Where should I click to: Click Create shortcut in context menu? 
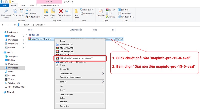click(80, 95)
